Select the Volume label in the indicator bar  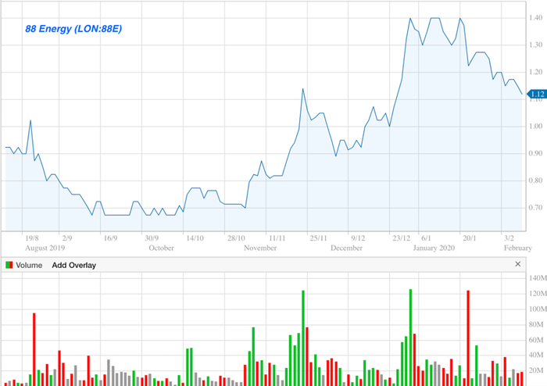tap(29, 266)
